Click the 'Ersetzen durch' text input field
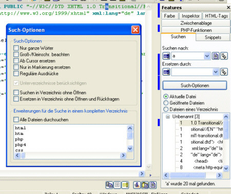The width and height of the screenshot is (231, 194). [192, 72]
